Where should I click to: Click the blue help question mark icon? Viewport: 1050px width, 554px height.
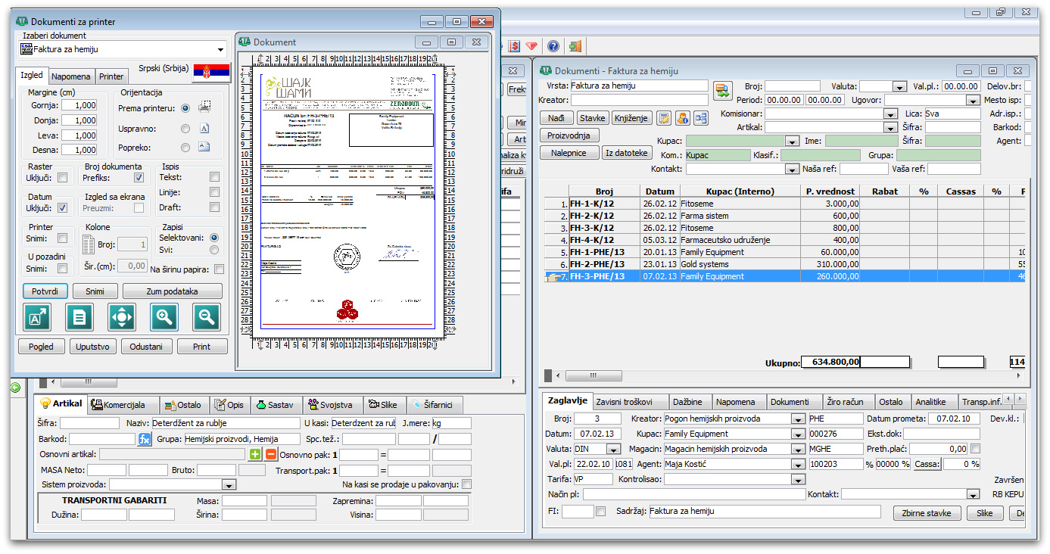point(553,46)
